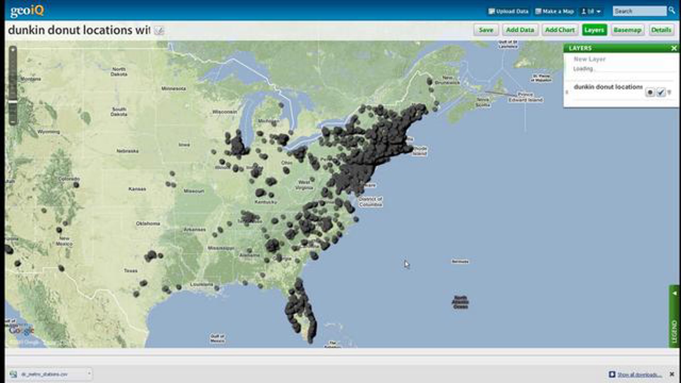Viewport: 681px width, 383px height.
Task: Open the user account dropdown menu
Action: [x=591, y=11]
